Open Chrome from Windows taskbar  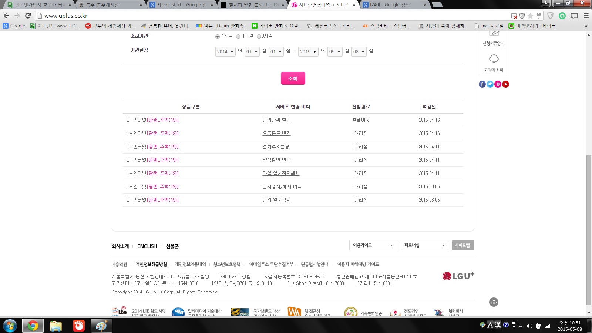point(33,326)
